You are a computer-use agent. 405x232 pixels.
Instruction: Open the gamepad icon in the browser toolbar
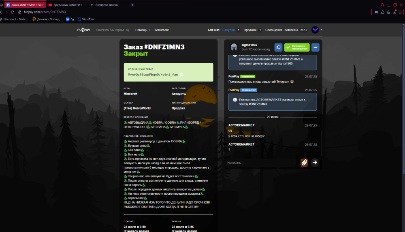pos(376,12)
